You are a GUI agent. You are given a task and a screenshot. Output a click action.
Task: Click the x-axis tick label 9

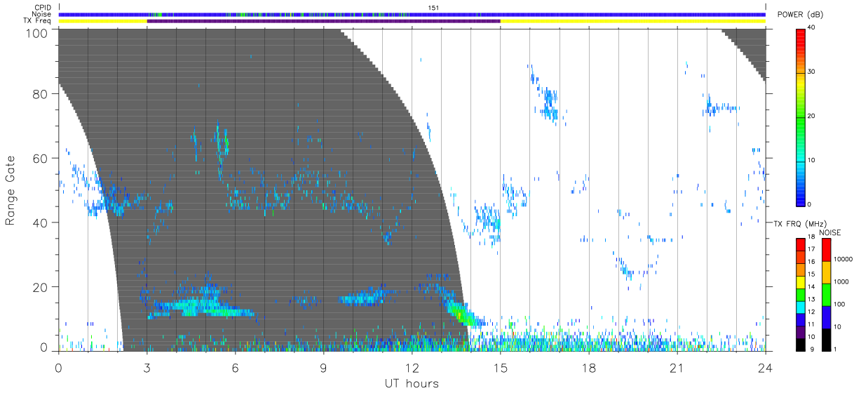coord(323,368)
